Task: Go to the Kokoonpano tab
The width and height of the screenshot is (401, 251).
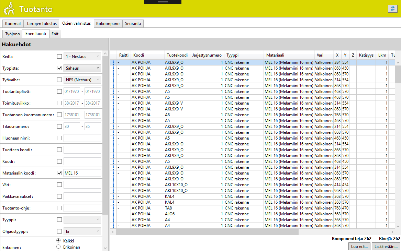Action: 108,23
